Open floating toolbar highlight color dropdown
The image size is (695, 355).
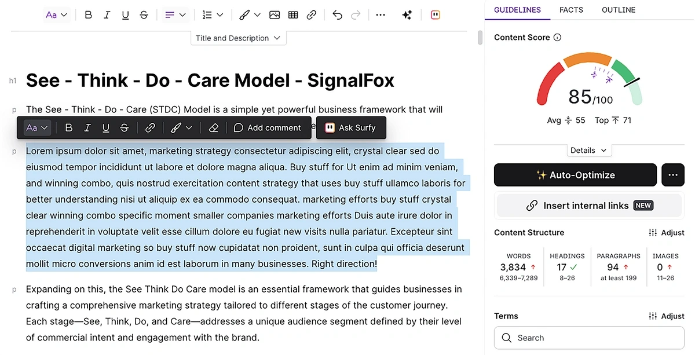[x=181, y=128]
